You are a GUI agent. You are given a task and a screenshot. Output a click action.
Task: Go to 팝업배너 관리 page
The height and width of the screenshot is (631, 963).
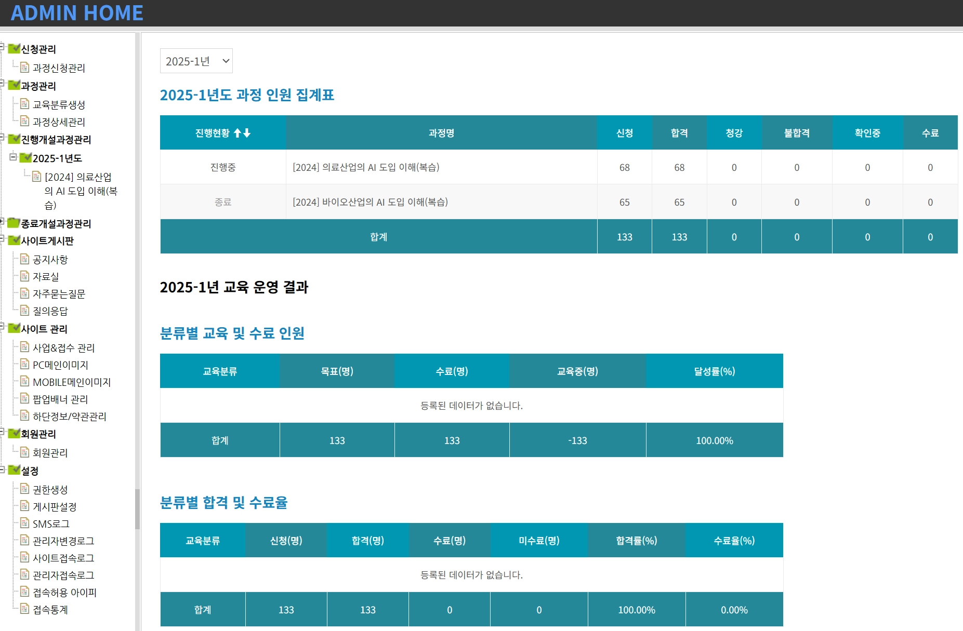[x=60, y=399]
